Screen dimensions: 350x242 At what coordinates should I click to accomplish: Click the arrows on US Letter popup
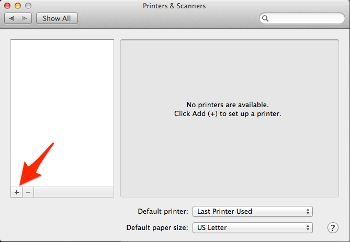coord(308,228)
